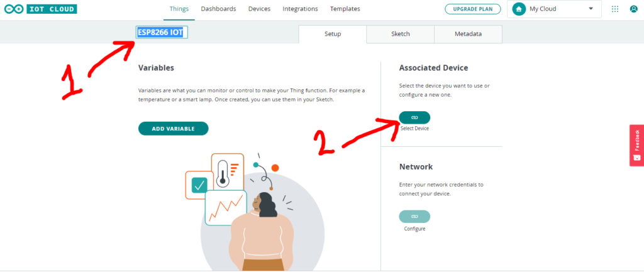Viewport: 644px width, 275px height.
Task: Open the apps grid icon
Action: [x=615, y=9]
